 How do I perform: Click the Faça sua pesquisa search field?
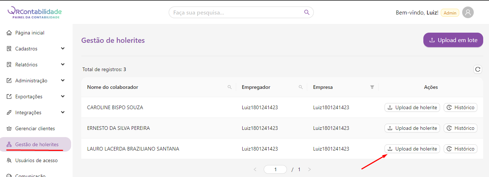pos(236,13)
